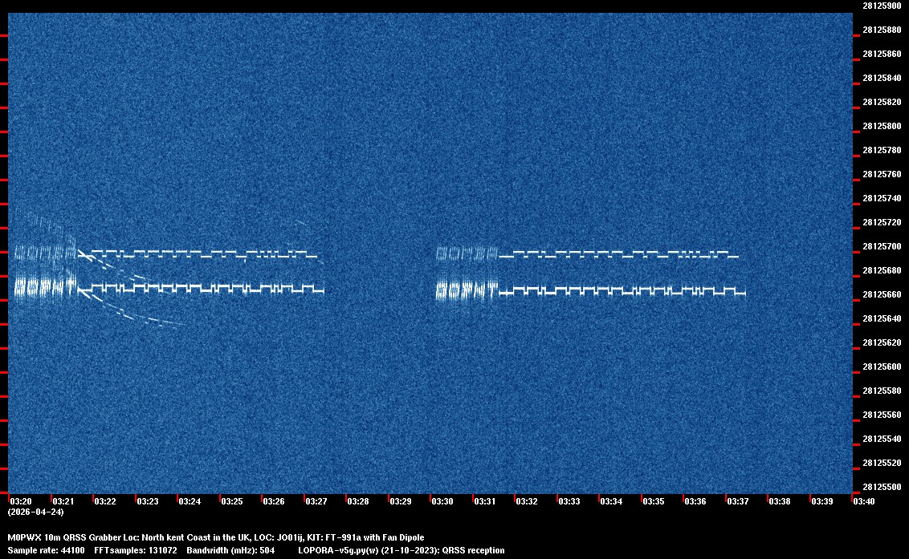Click the 03:20 time axis label
909x559 pixels.
[21, 501]
